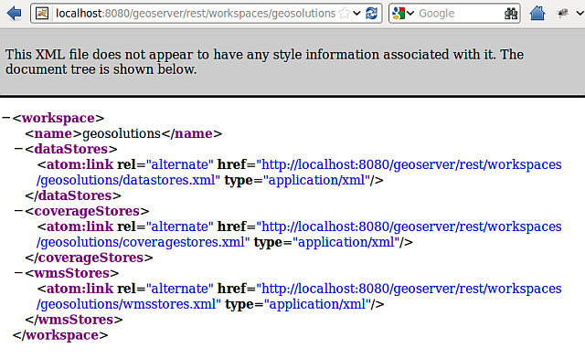
Task: Open the URL history dropdown arrow
Action: coord(356,14)
